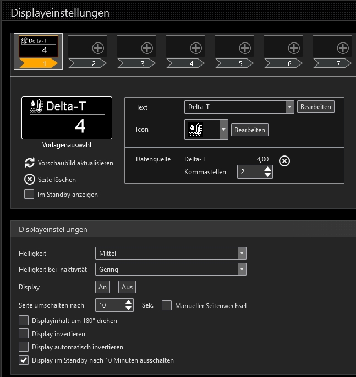Enable Im Standby anzeigen checkbox

pyautogui.click(x=29, y=194)
